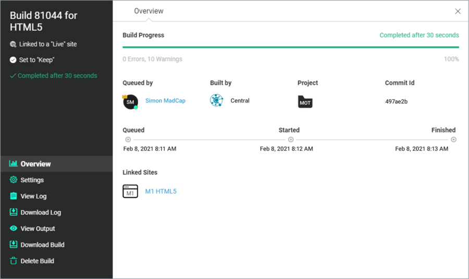Click the Delete Build trash icon
This screenshot has height=279, width=469.
pos(14,261)
